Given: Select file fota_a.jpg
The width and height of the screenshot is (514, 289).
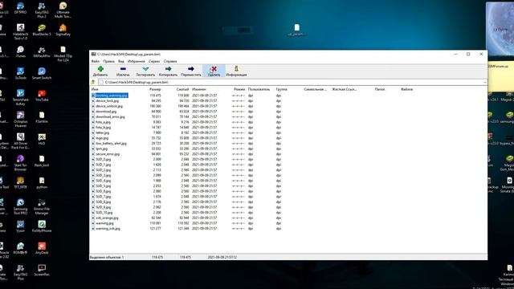Looking at the screenshot, I should pos(104,122).
